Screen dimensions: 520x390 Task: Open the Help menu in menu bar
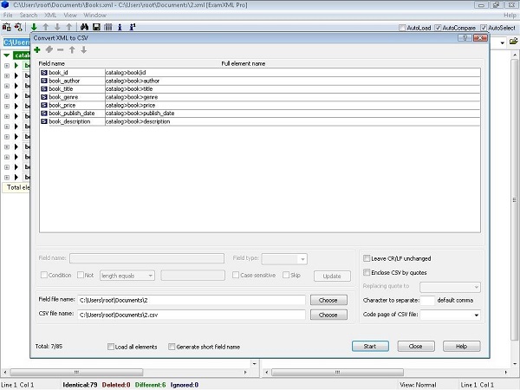tap(510, 15)
